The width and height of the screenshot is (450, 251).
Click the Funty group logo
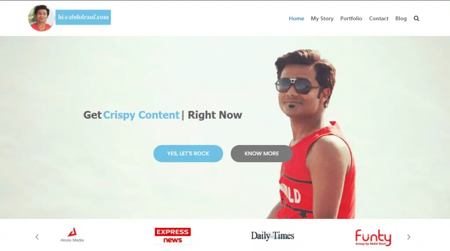373,237
